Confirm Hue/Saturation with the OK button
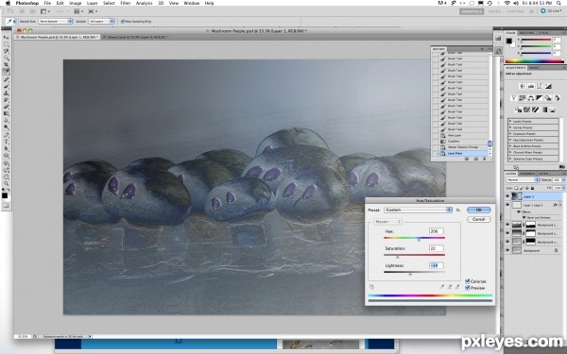567x354 pixels. click(x=478, y=210)
